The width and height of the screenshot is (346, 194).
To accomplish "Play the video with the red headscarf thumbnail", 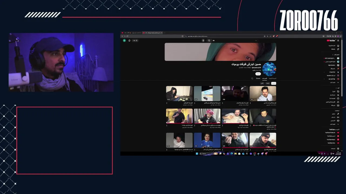I will pyautogui.click(x=207, y=116).
